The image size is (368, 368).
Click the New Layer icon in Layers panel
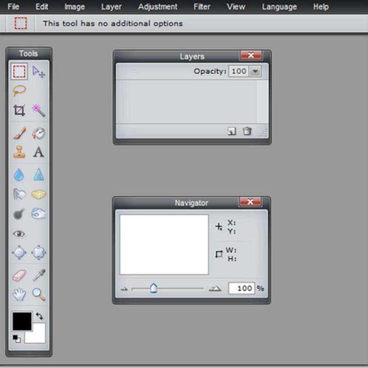pos(232,131)
